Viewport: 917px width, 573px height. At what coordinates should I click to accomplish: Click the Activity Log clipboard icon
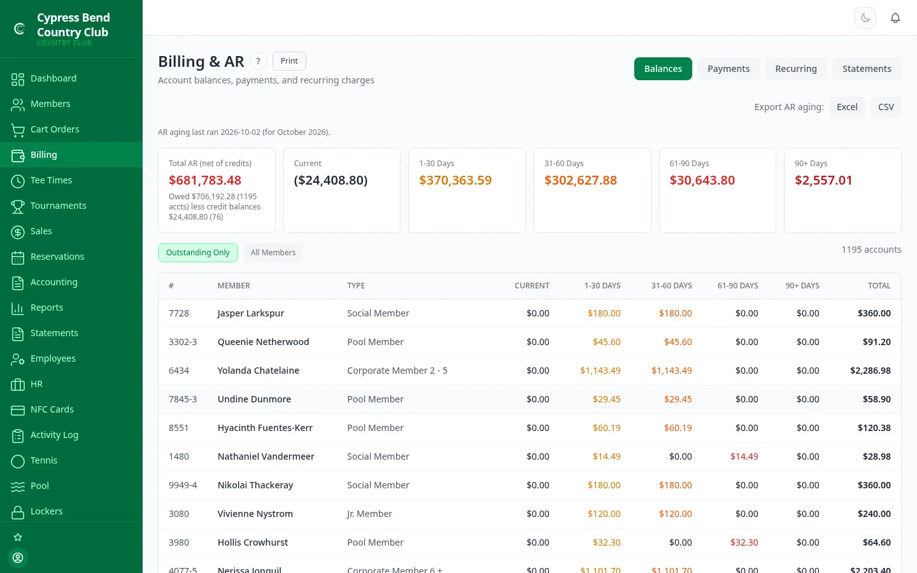[18, 435]
